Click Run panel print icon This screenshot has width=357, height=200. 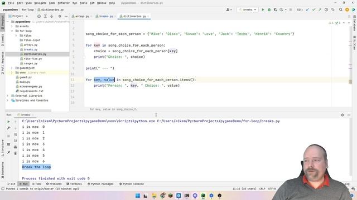click(x=16, y=147)
